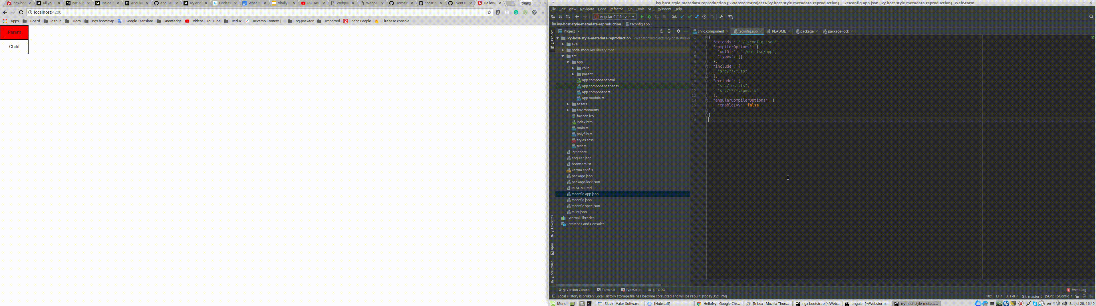Expand the child folder under app
The width and height of the screenshot is (1096, 306).
coord(573,68)
